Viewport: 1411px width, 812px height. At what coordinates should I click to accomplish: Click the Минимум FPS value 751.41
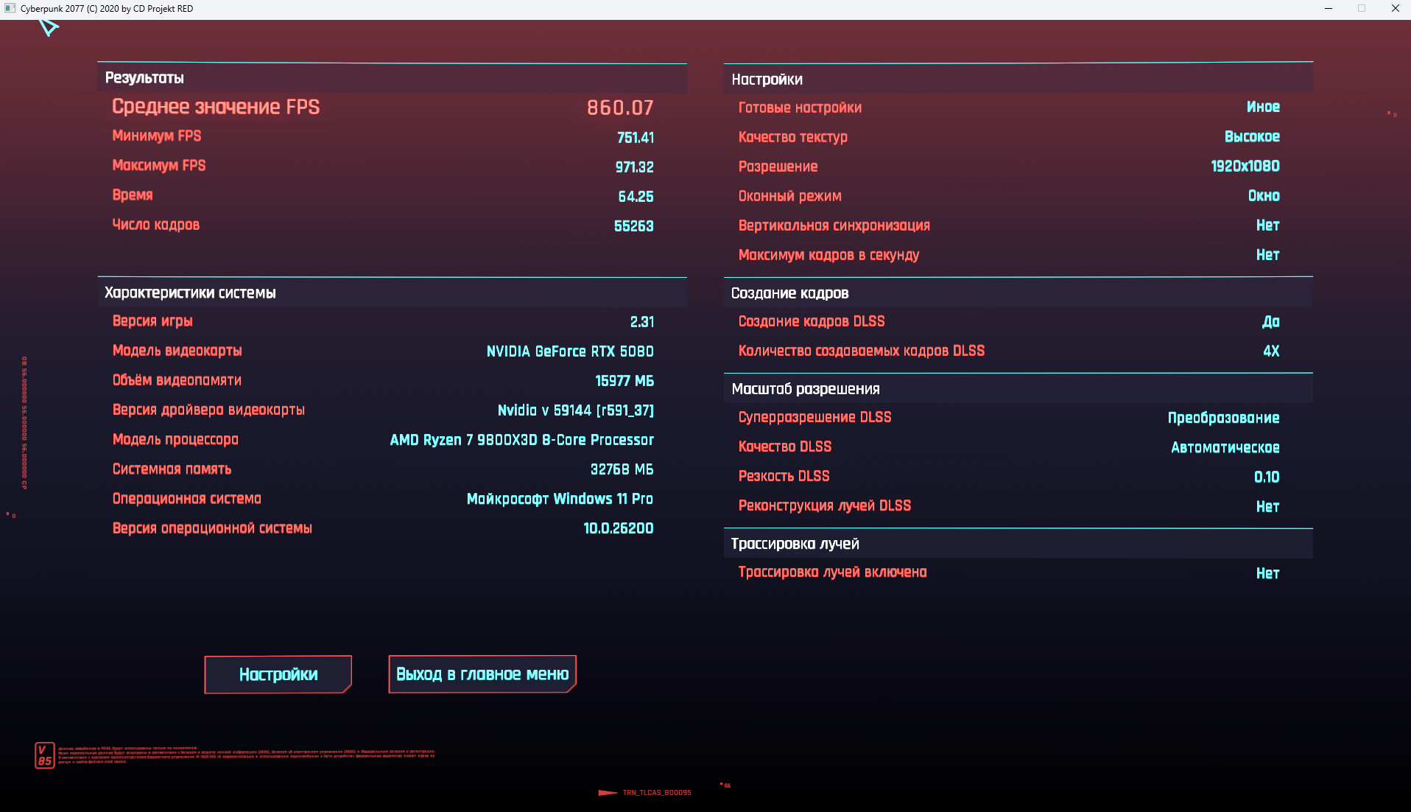[636, 138]
